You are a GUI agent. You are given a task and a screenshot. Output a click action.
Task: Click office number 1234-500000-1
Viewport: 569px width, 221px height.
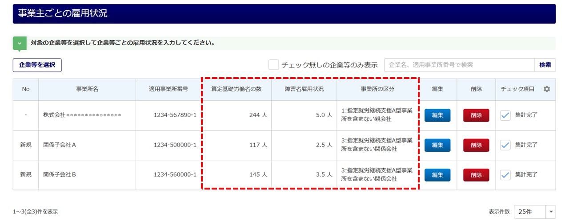click(x=175, y=145)
